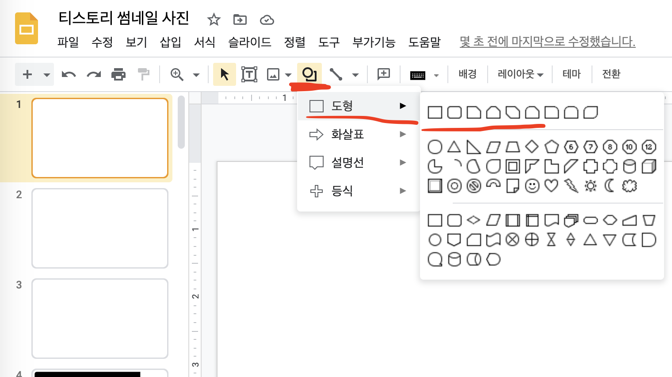Open the input tools dropdown arrow

pyautogui.click(x=436, y=75)
